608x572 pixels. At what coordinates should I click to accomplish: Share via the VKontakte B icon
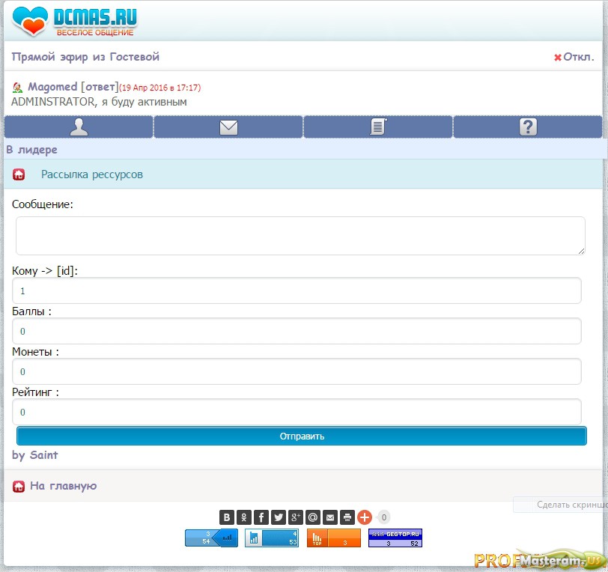[x=227, y=517]
